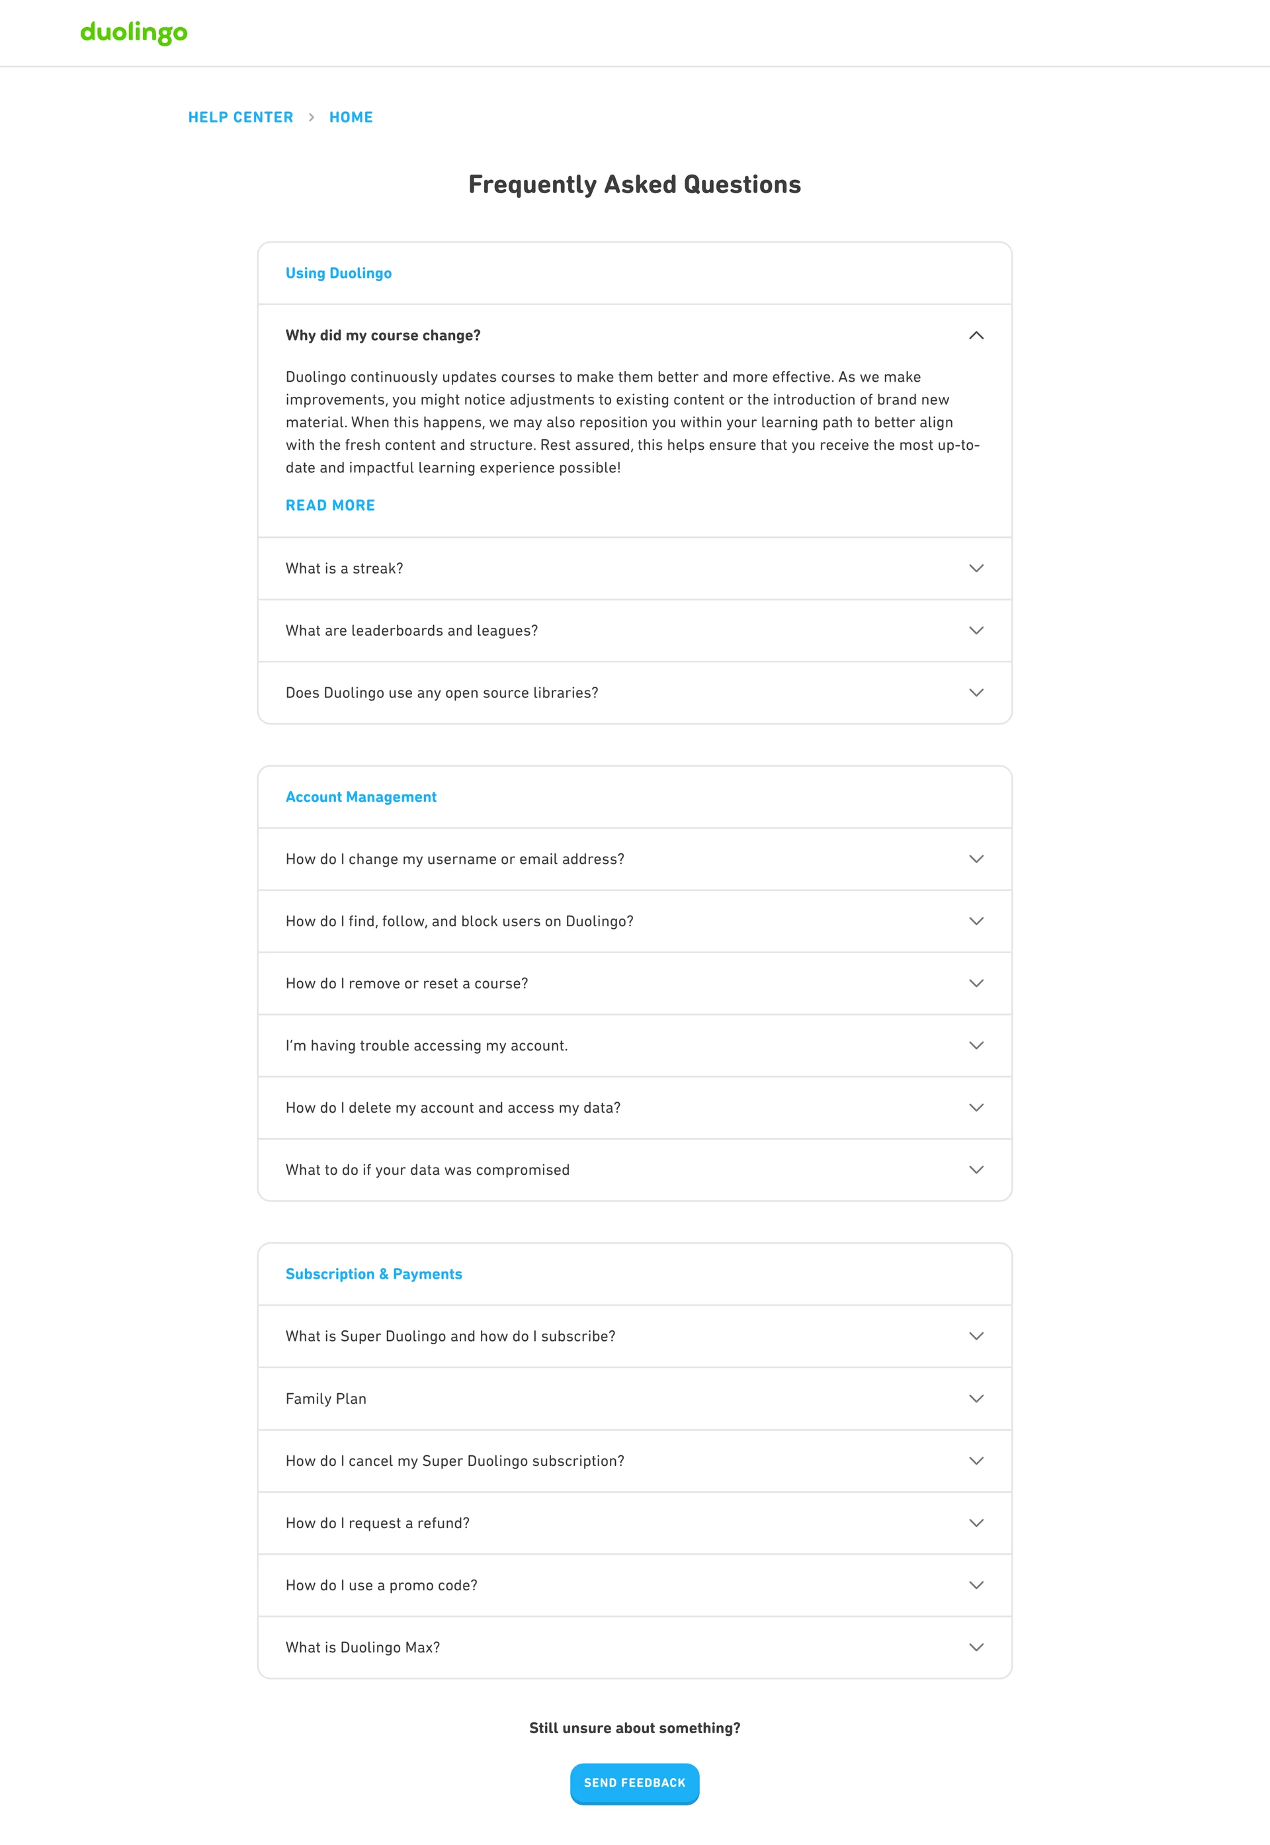The image size is (1270, 1845).
Task: Click chevron next to 'What is a streak?'
Action: 976,568
